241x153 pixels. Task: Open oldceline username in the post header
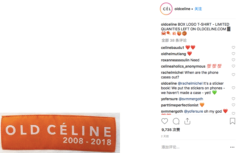click(182, 9)
